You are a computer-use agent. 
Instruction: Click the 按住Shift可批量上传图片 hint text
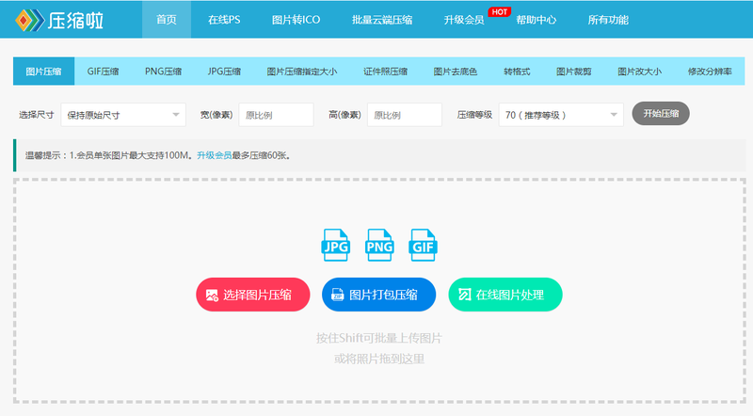pos(379,338)
